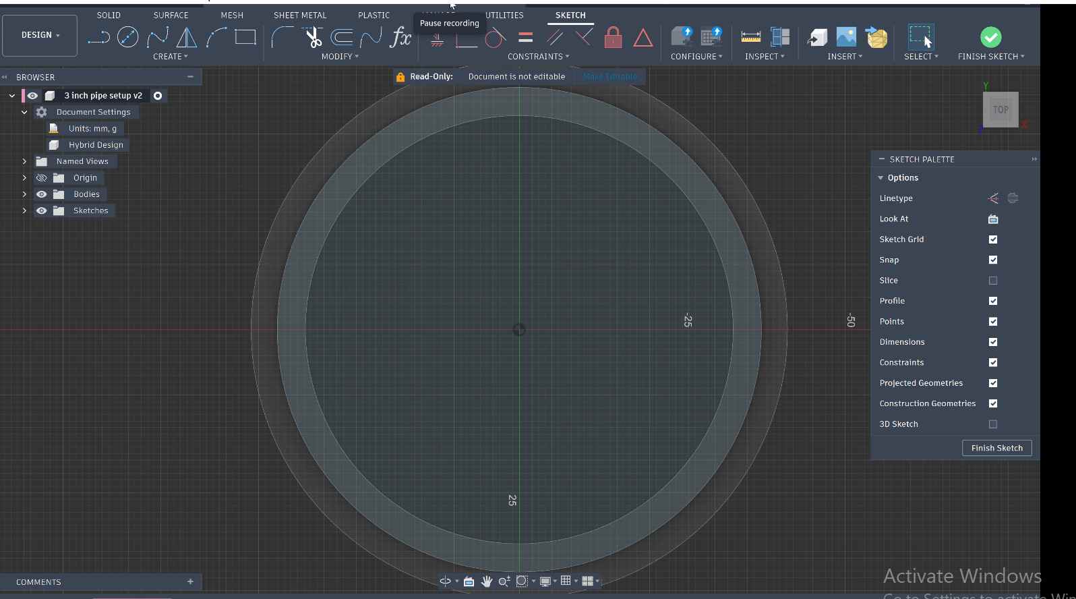
Task: Click the Change Parameters fx icon
Action: [x=400, y=37]
